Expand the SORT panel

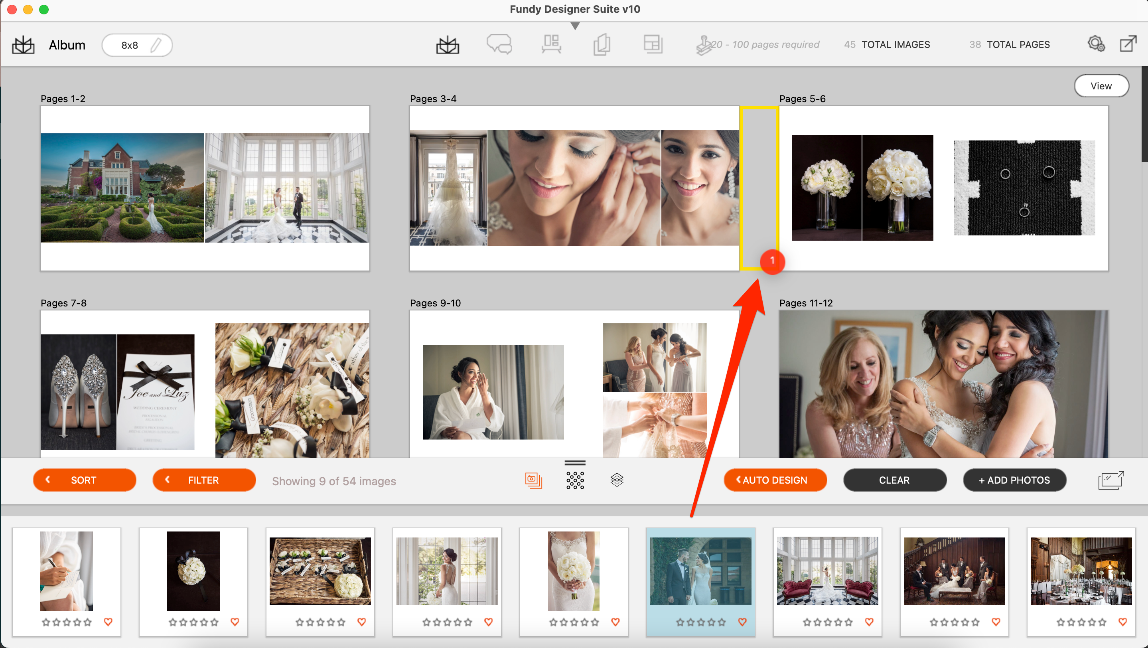tap(84, 480)
